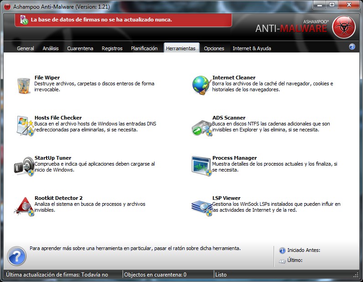Select the Registros tab
The width and height of the screenshot is (363, 282).
[x=112, y=48]
